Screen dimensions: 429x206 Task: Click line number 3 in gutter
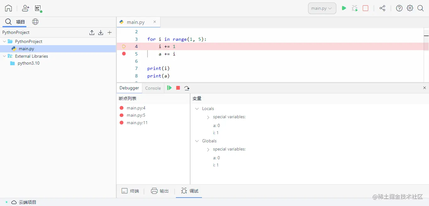[x=136, y=39]
